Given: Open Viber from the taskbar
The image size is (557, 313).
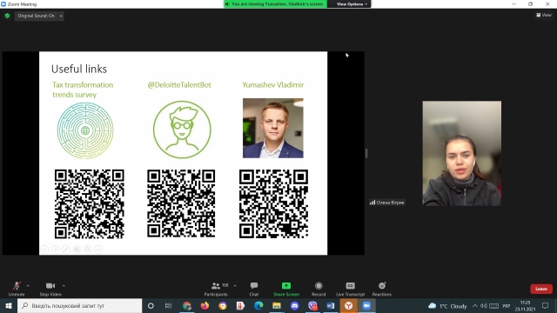Looking at the screenshot, I should click(x=312, y=305).
